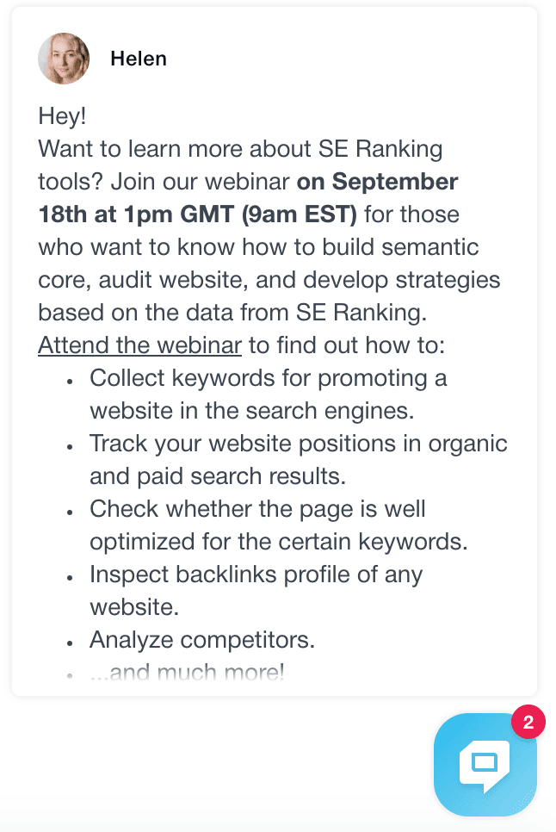Click Helen's profile avatar photo
The height and width of the screenshot is (832, 556).
(x=64, y=59)
